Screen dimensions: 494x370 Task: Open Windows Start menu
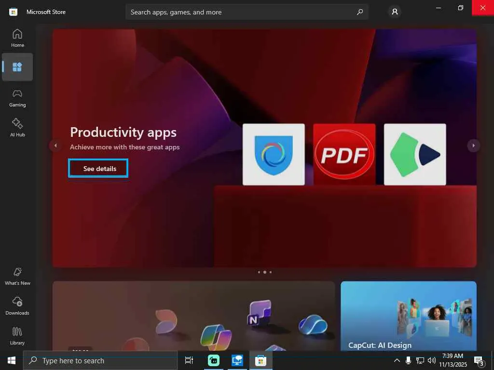point(12,360)
